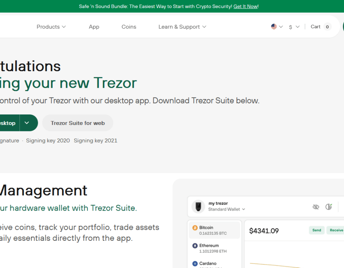The height and width of the screenshot is (268, 344).
Task: Click the Bitcoin coin icon
Action: [x=195, y=228]
